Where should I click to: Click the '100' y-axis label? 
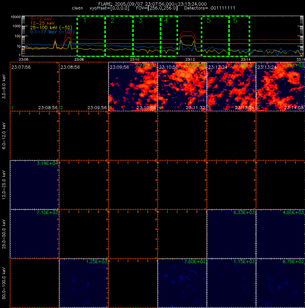(x=18, y=36)
